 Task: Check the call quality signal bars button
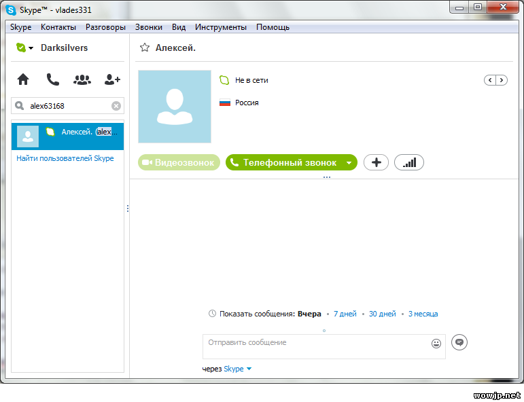(x=409, y=162)
